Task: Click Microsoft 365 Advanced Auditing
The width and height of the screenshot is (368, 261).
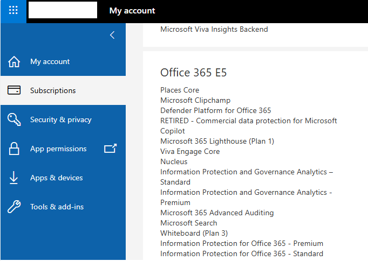Action: (217, 213)
